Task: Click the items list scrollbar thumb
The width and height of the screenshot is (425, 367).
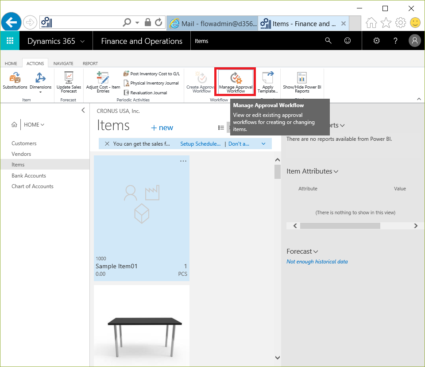Action: (277, 172)
